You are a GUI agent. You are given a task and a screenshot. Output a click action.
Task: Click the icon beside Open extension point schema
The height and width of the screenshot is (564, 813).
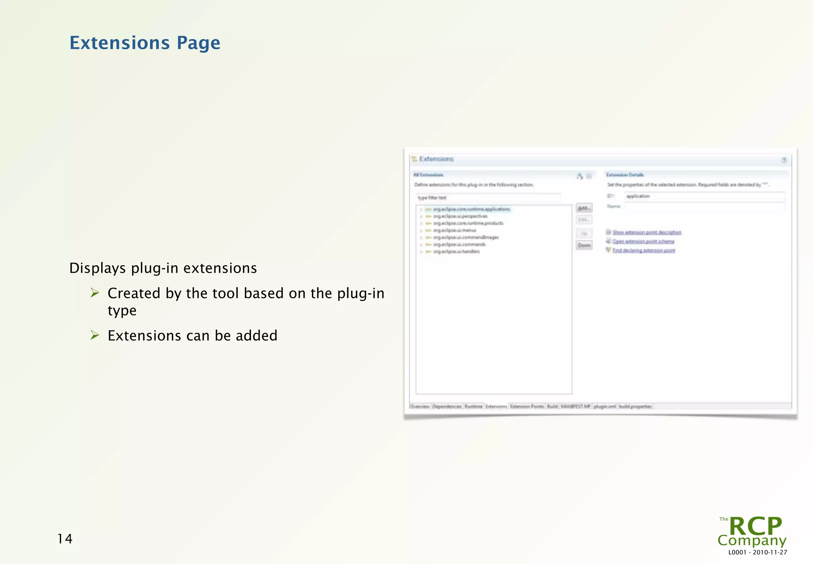[x=608, y=241]
